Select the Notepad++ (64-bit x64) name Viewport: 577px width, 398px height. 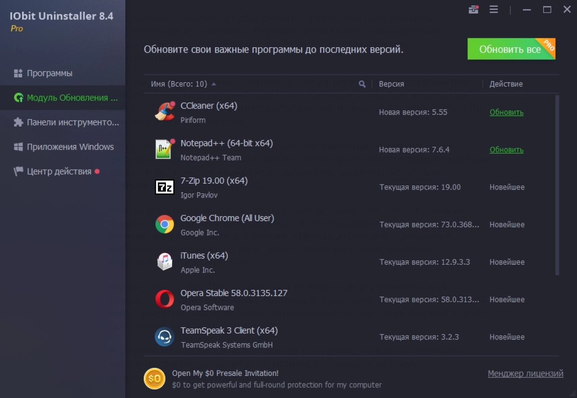coord(227,143)
